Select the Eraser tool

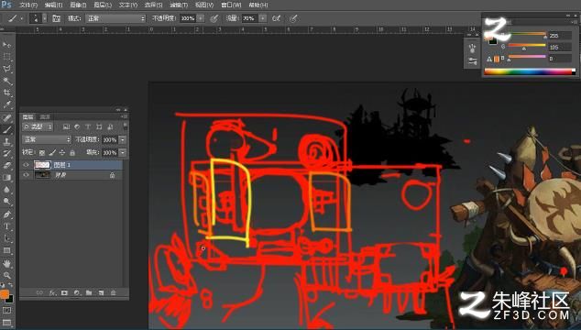(6, 166)
